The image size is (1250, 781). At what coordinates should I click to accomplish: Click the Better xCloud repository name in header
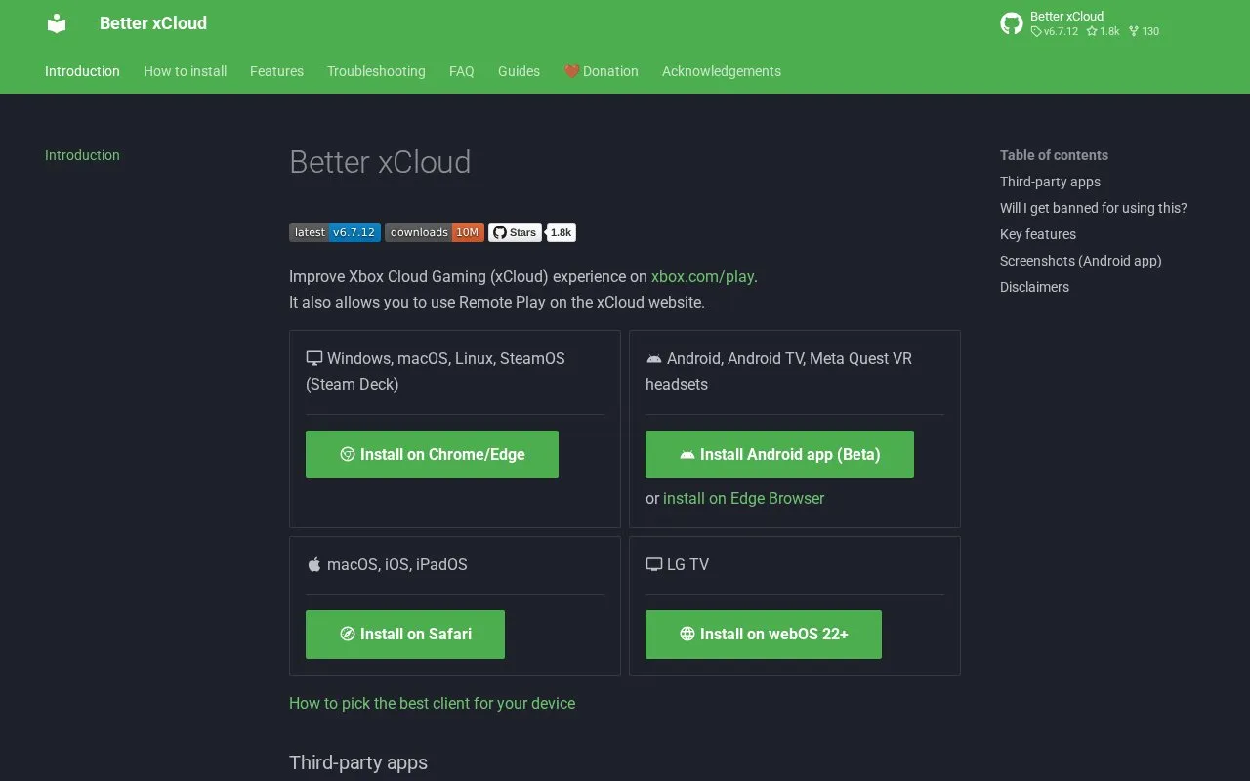1066,16
